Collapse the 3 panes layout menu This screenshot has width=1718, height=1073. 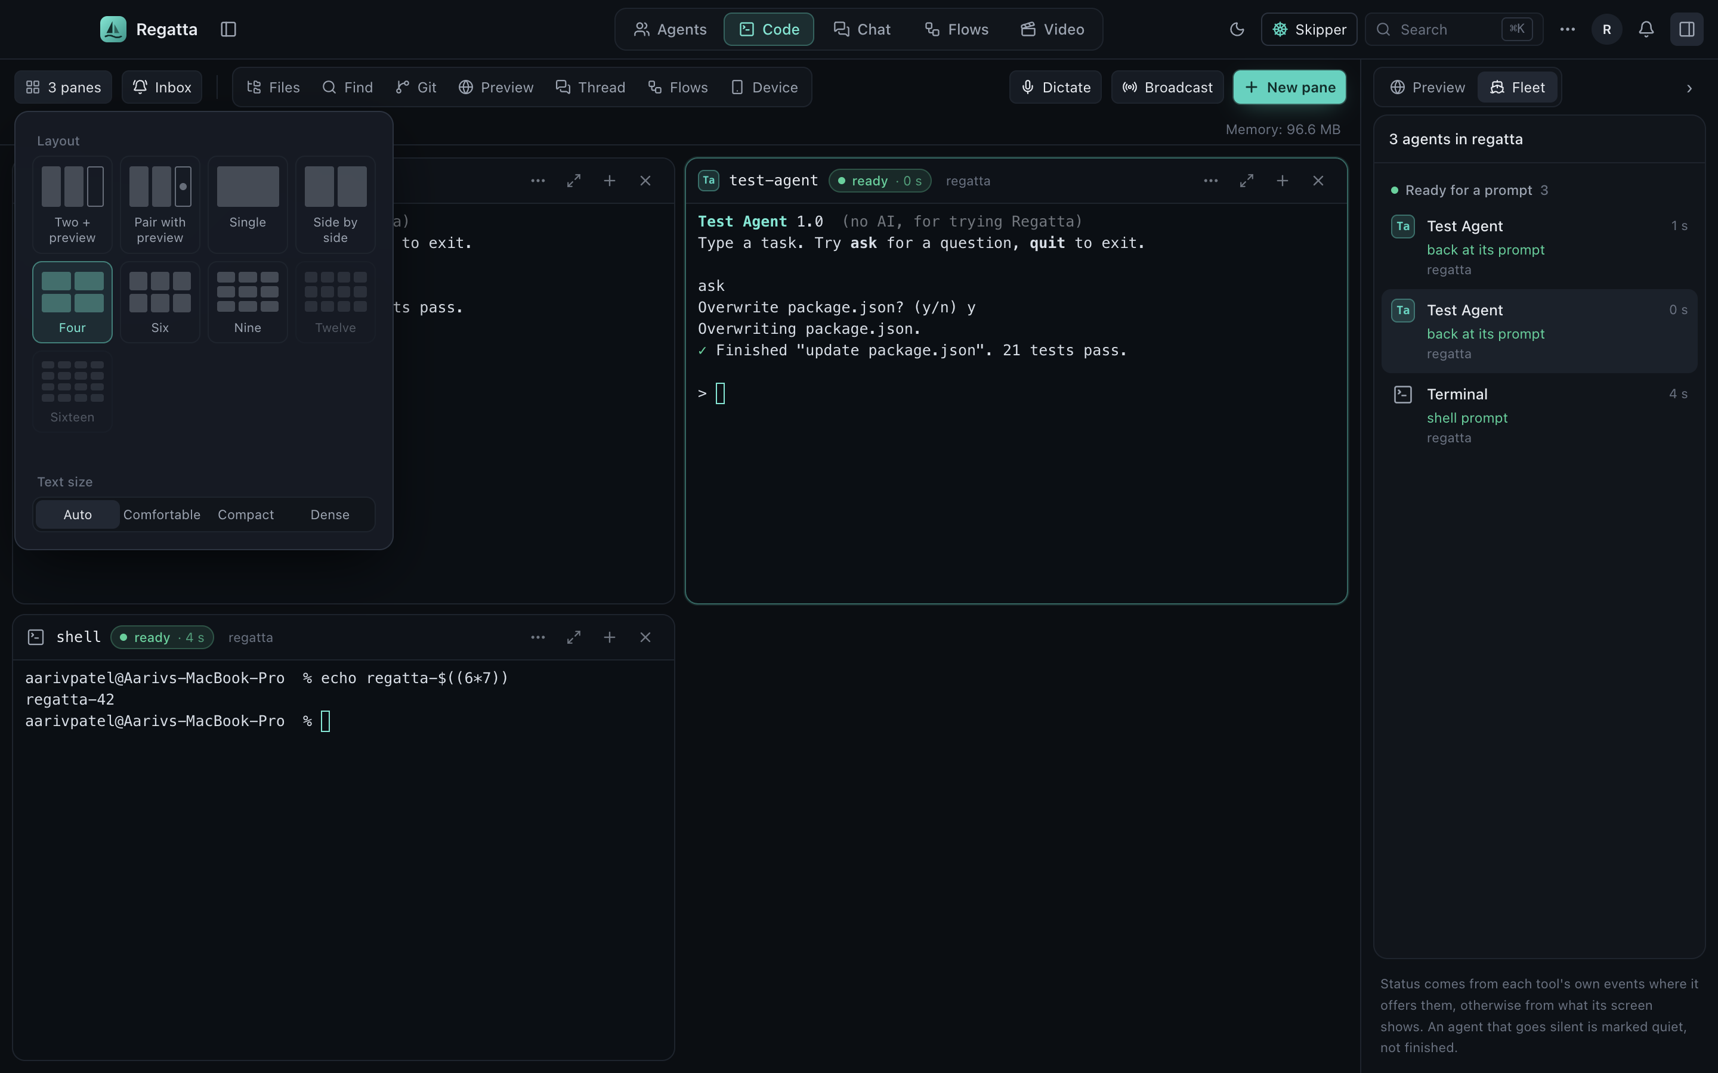point(63,87)
